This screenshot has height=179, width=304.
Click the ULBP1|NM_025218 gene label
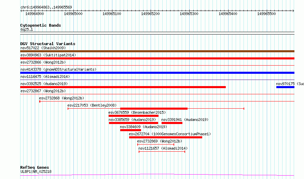click(x=36, y=171)
